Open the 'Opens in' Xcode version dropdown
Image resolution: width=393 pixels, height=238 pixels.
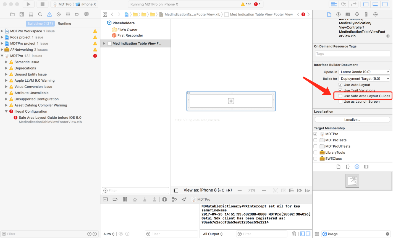364,72
